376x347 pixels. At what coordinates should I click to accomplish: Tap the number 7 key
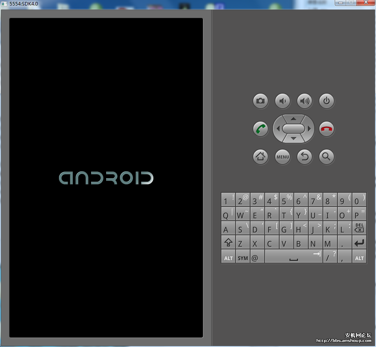pos(315,199)
